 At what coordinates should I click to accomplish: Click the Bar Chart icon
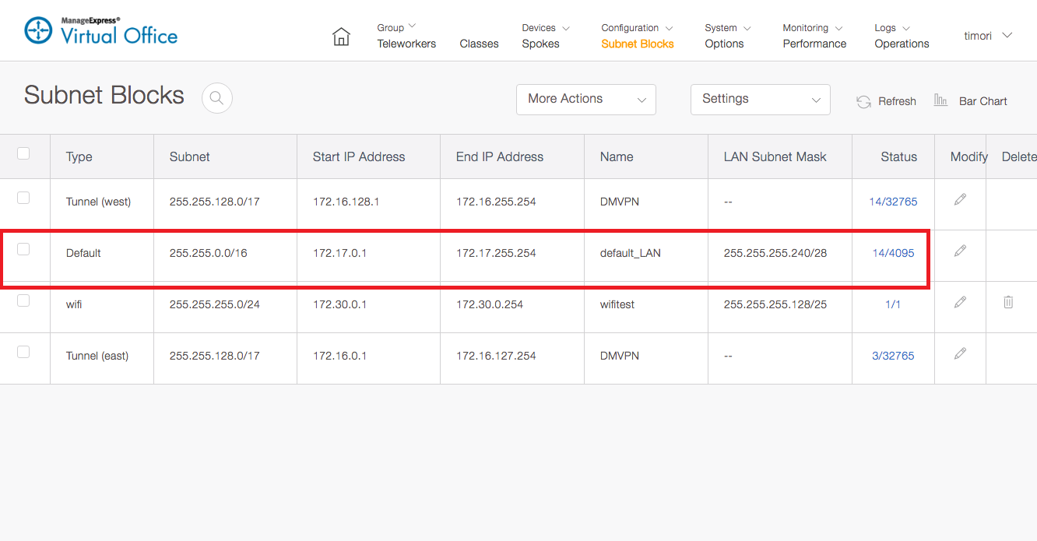click(x=940, y=100)
